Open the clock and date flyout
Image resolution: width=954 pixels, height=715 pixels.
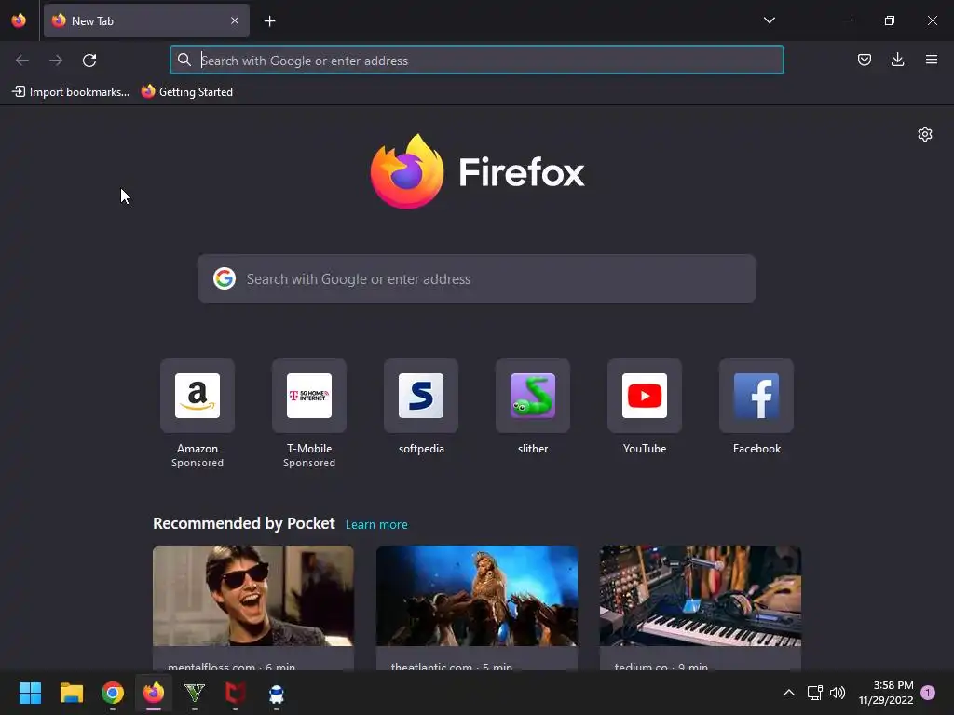click(x=886, y=693)
